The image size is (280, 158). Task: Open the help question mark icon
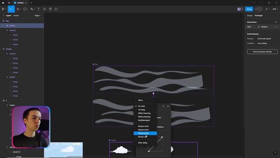[x=275, y=153]
